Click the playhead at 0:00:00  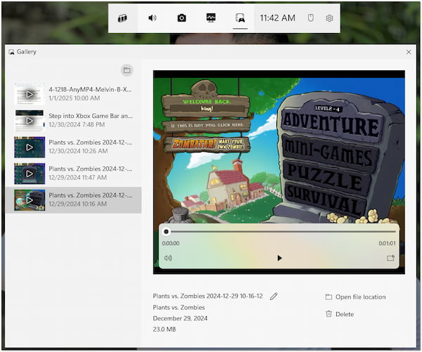pos(166,232)
